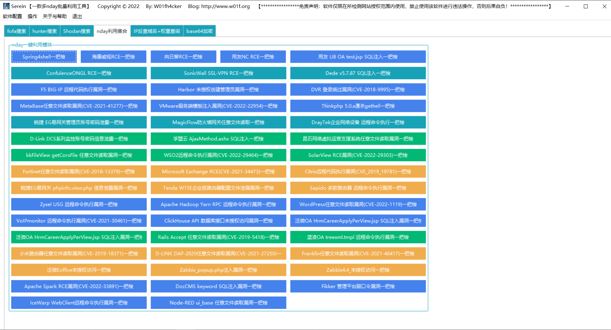Open the F5 BIG-IP 远程代码执行 module
The width and height of the screenshot is (611, 330).
79,89
